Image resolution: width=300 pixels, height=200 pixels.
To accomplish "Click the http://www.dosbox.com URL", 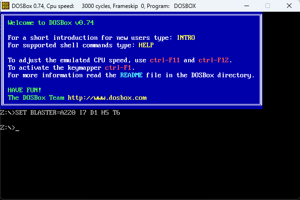I will click(x=107, y=97).
